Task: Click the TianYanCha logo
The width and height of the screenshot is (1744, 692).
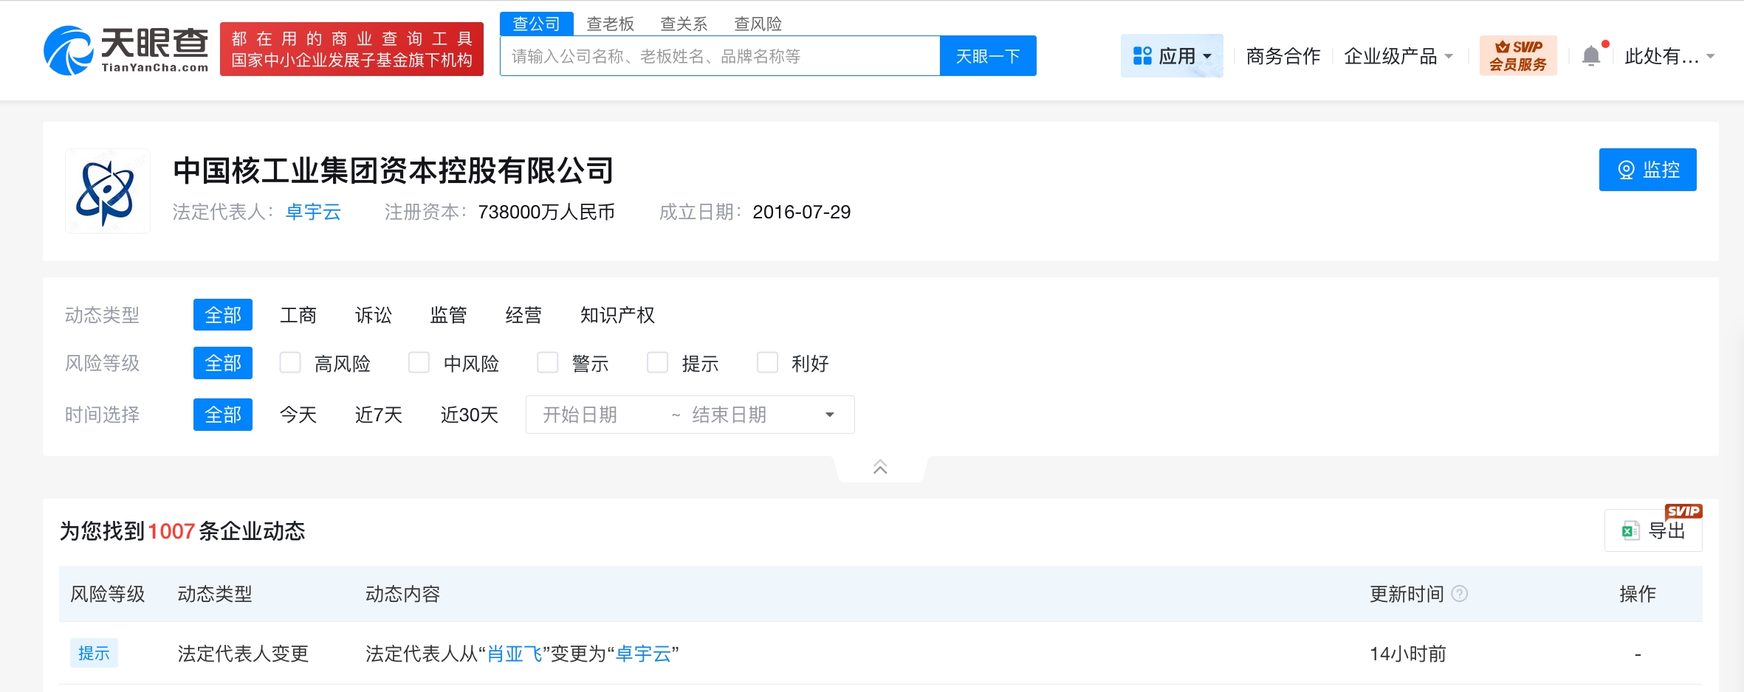Action: tap(126, 50)
